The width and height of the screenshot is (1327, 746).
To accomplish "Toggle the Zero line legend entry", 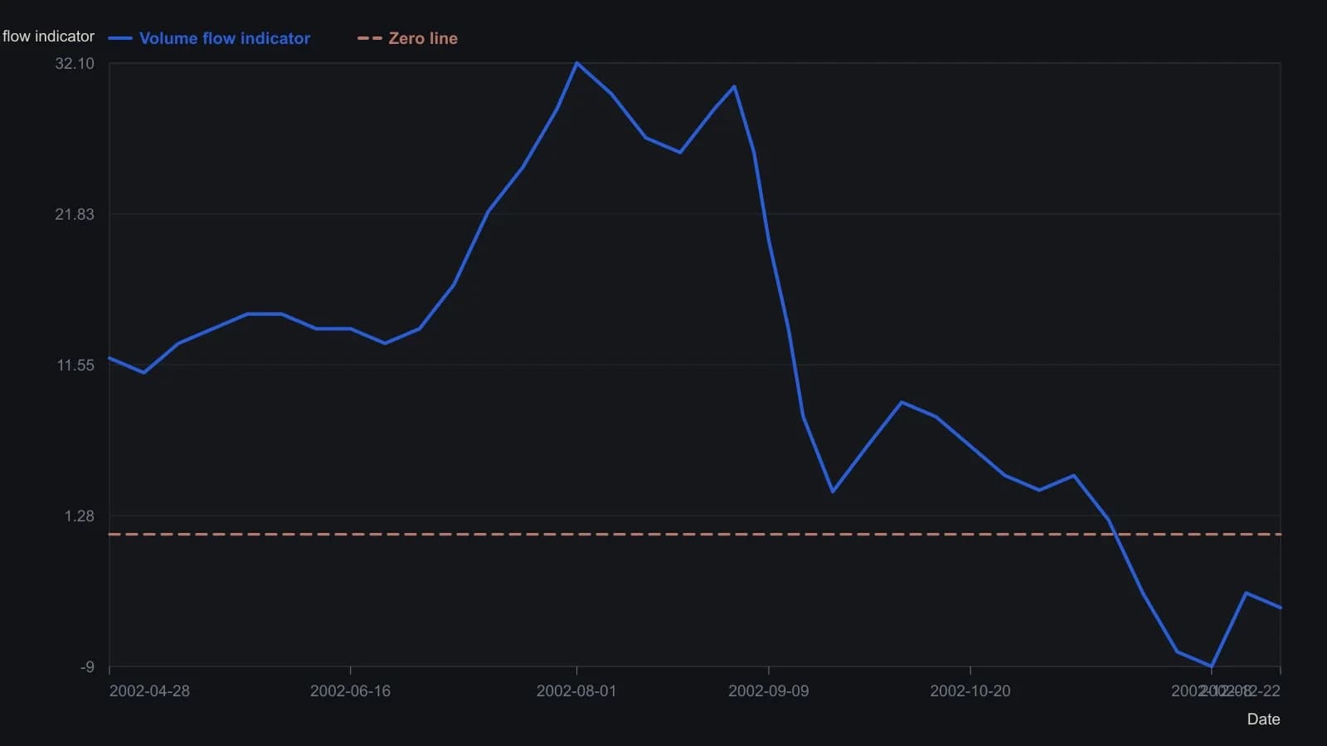I will click(407, 38).
